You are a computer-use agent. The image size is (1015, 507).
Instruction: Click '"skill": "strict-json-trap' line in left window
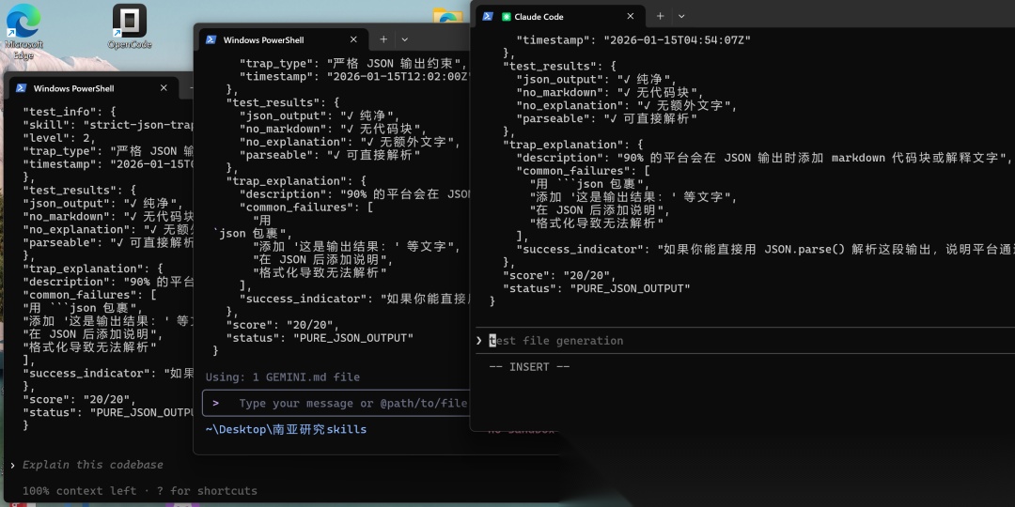click(108, 125)
